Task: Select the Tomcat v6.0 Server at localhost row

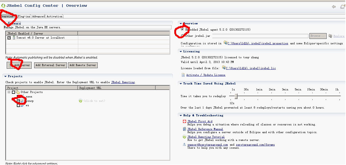Action: click(x=88, y=38)
